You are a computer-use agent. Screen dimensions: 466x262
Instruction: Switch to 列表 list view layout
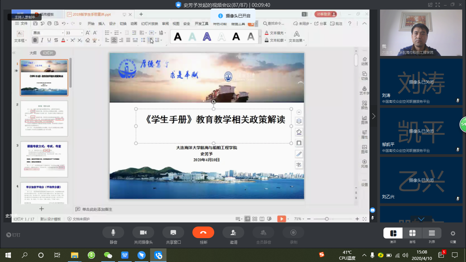pos(432,233)
